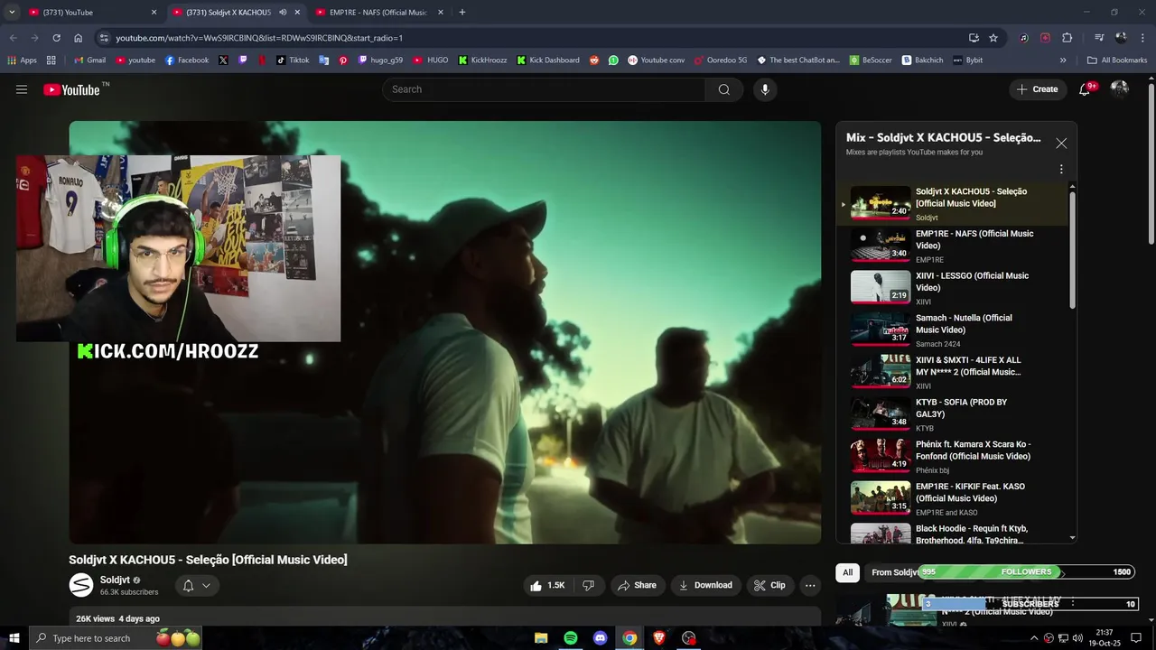The width and height of the screenshot is (1156, 650).
Task: Open the Mix panel three-dot options
Action: click(1061, 169)
